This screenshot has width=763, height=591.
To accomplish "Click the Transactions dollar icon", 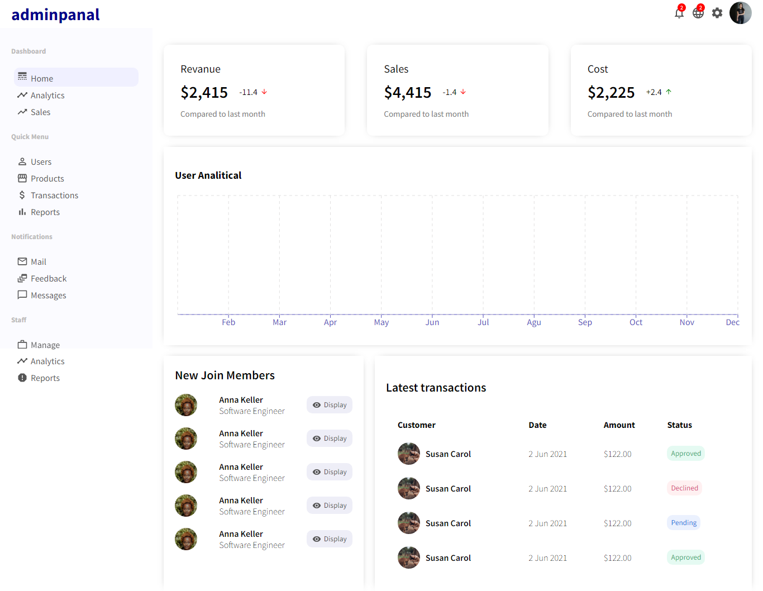I will pyautogui.click(x=22, y=196).
